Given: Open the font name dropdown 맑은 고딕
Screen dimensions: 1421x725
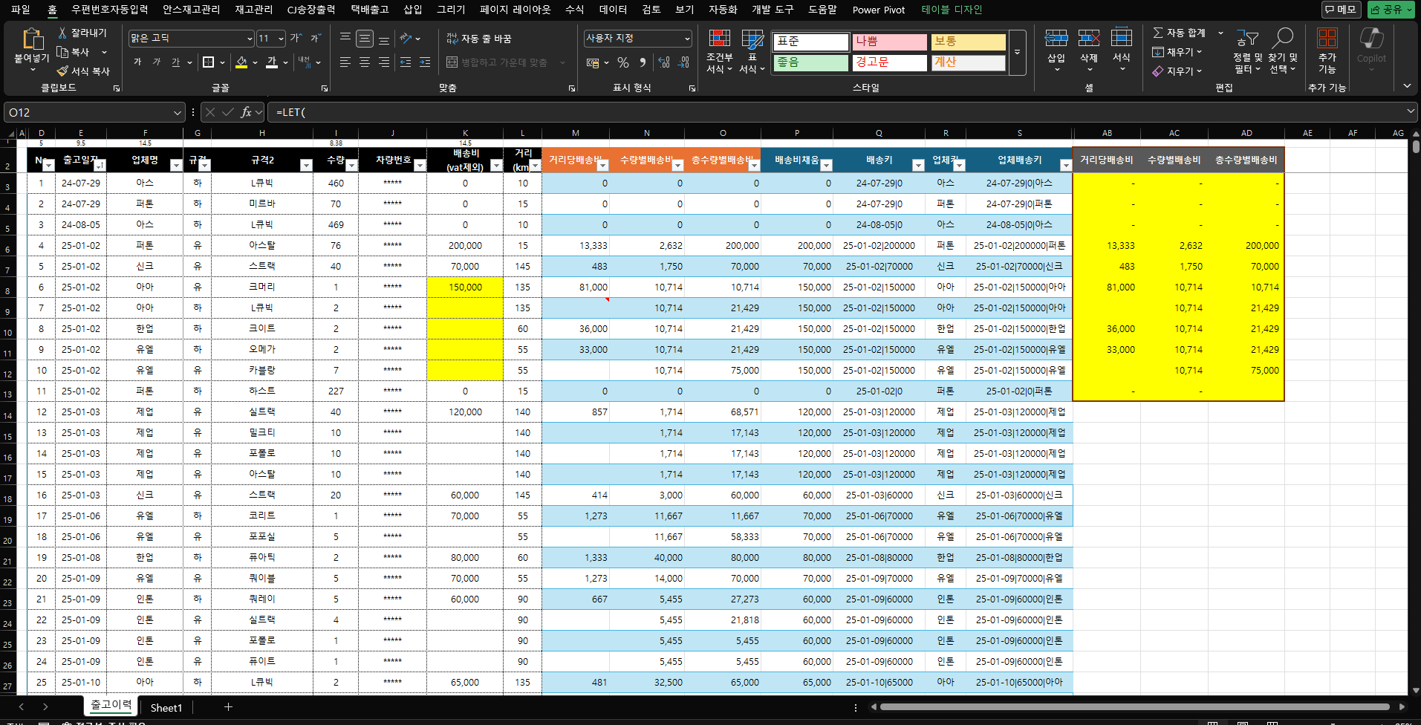Looking at the screenshot, I should (x=250, y=39).
